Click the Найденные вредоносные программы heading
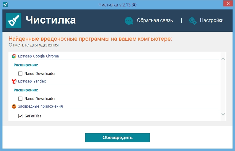This screenshot has height=151, width=235. 91,39
